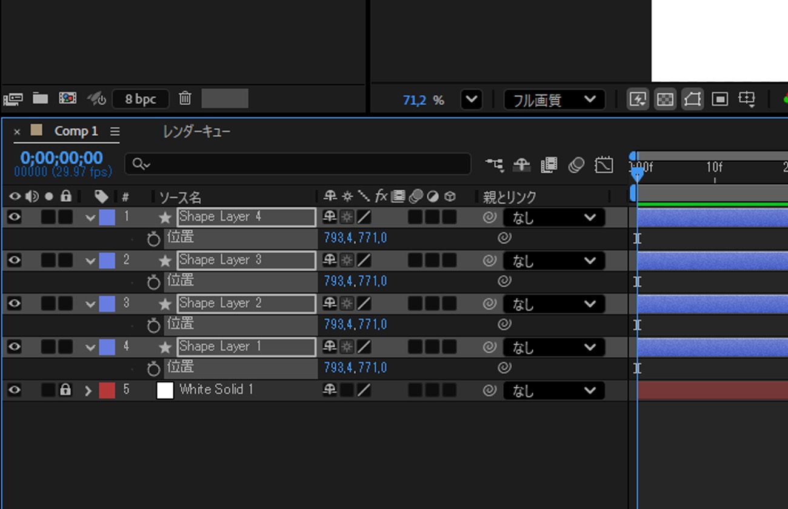Click the trash icon to delete selected item
The width and height of the screenshot is (788, 509).
point(185,98)
